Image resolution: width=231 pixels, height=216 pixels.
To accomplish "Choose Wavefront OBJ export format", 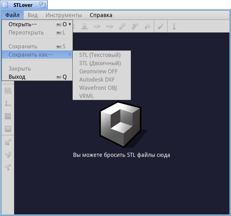I will 102,88.
